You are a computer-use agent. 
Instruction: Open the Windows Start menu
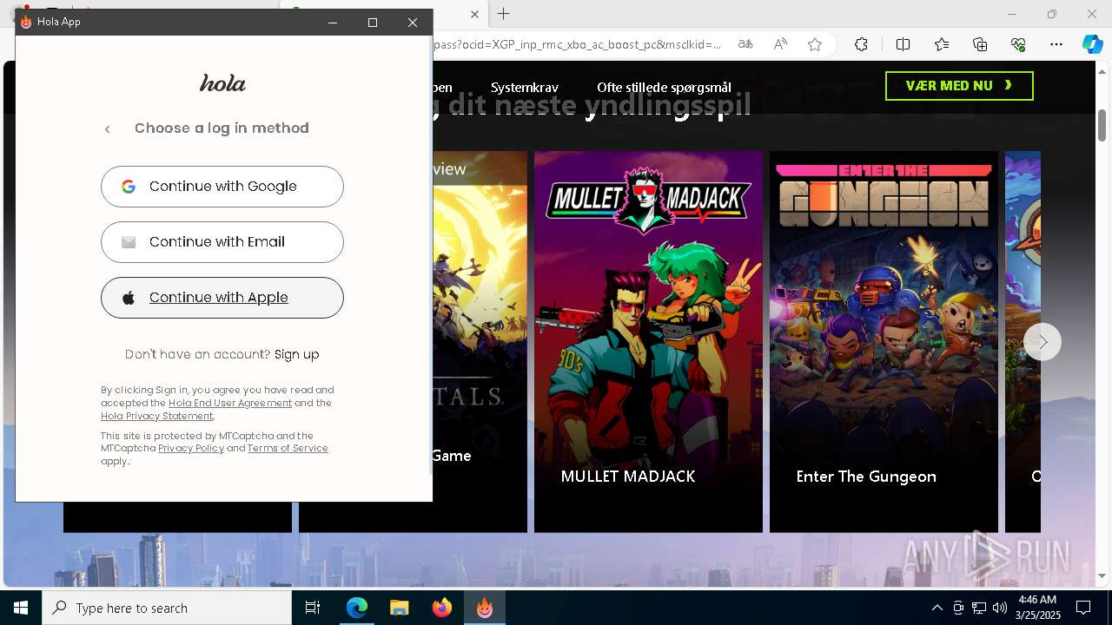(x=21, y=608)
